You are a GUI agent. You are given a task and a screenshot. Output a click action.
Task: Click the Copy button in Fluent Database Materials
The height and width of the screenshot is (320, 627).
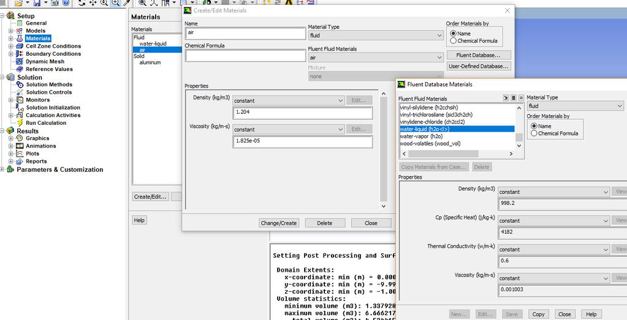pyautogui.click(x=538, y=314)
